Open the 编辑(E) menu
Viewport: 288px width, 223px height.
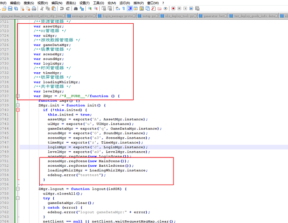click(x=15, y=3)
